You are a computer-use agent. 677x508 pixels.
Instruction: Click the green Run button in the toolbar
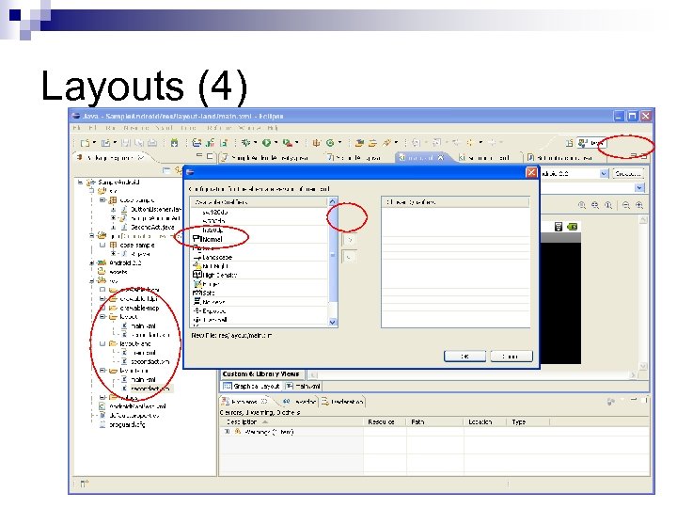click(267, 143)
